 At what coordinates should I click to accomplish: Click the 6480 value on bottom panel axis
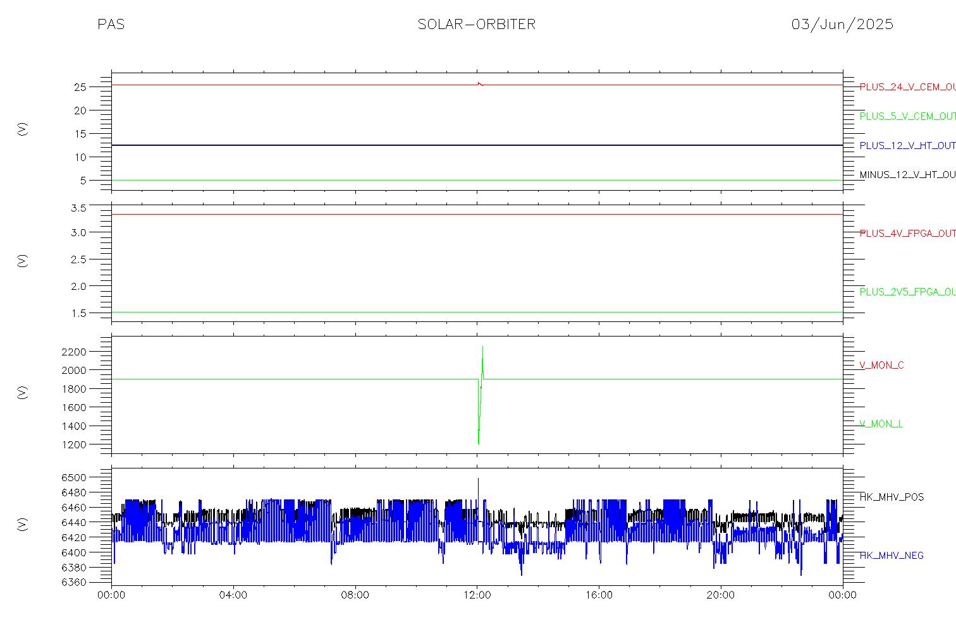pos(74,492)
